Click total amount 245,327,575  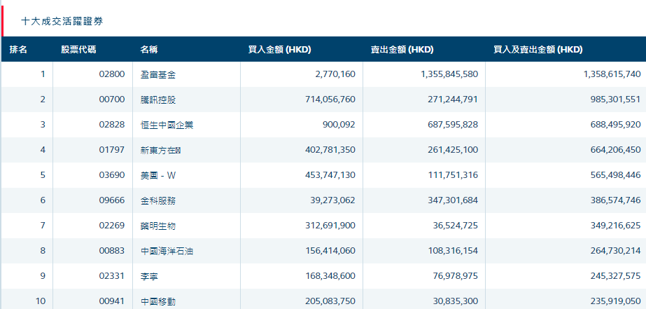pos(616,275)
